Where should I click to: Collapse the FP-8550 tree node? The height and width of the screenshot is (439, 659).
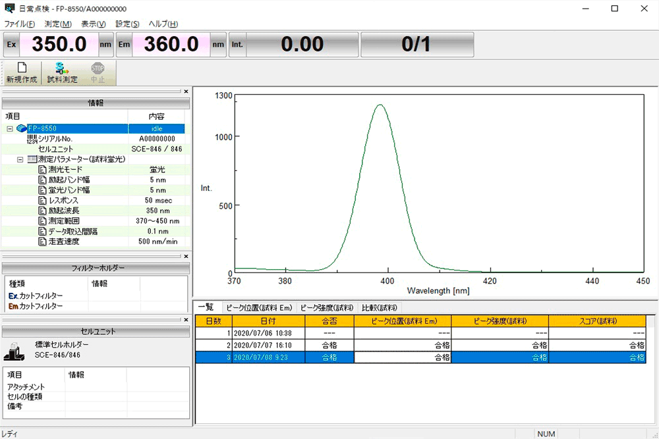tap(10, 129)
